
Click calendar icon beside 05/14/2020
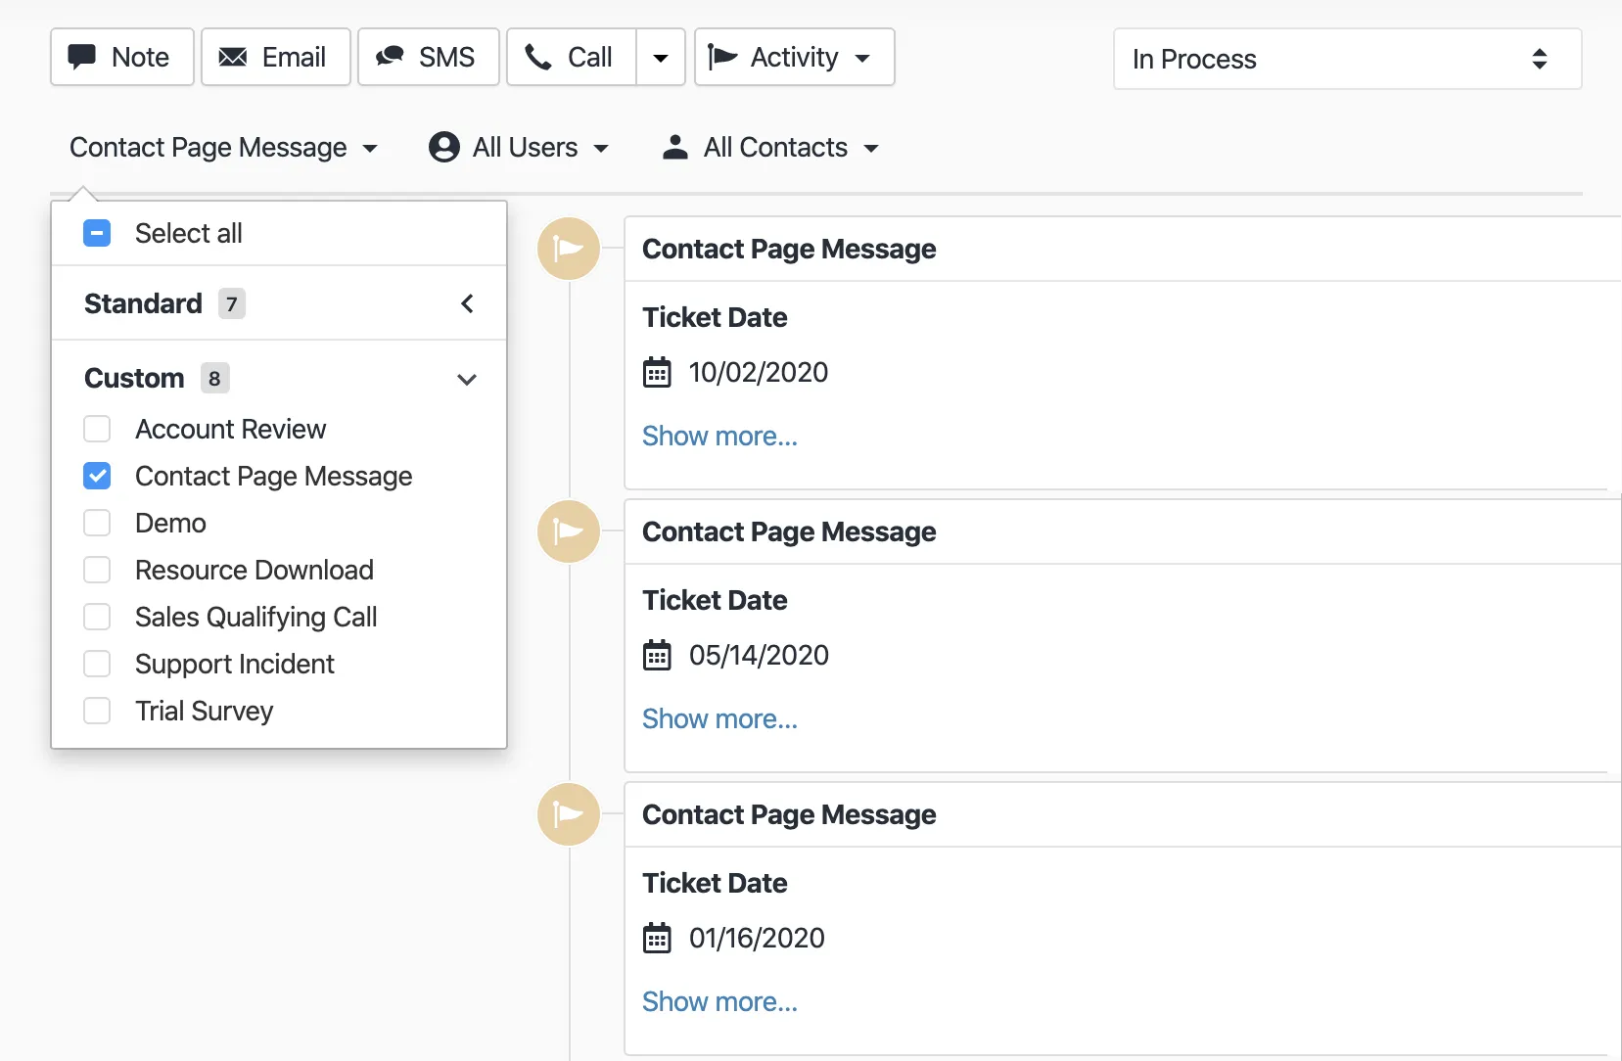(657, 656)
